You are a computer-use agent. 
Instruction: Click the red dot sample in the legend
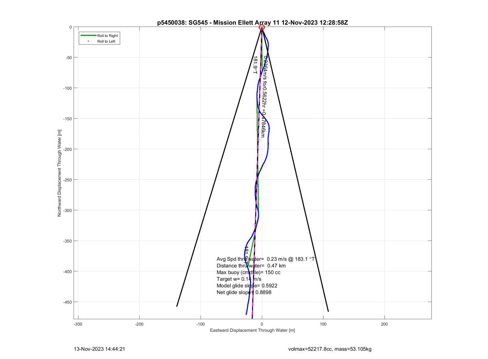88,41
